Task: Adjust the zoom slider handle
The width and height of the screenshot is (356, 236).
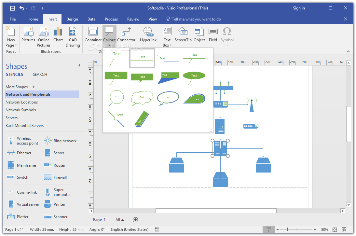Action: tap(288, 229)
